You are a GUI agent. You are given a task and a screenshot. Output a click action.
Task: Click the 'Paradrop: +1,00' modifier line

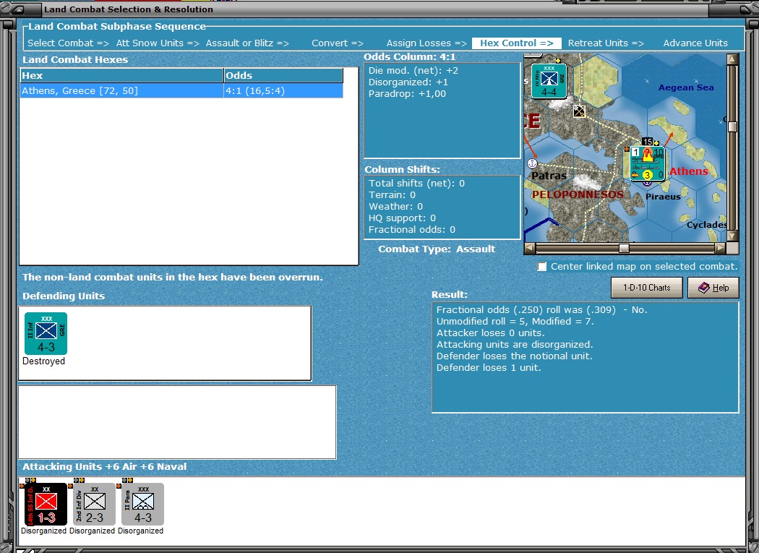tap(407, 94)
